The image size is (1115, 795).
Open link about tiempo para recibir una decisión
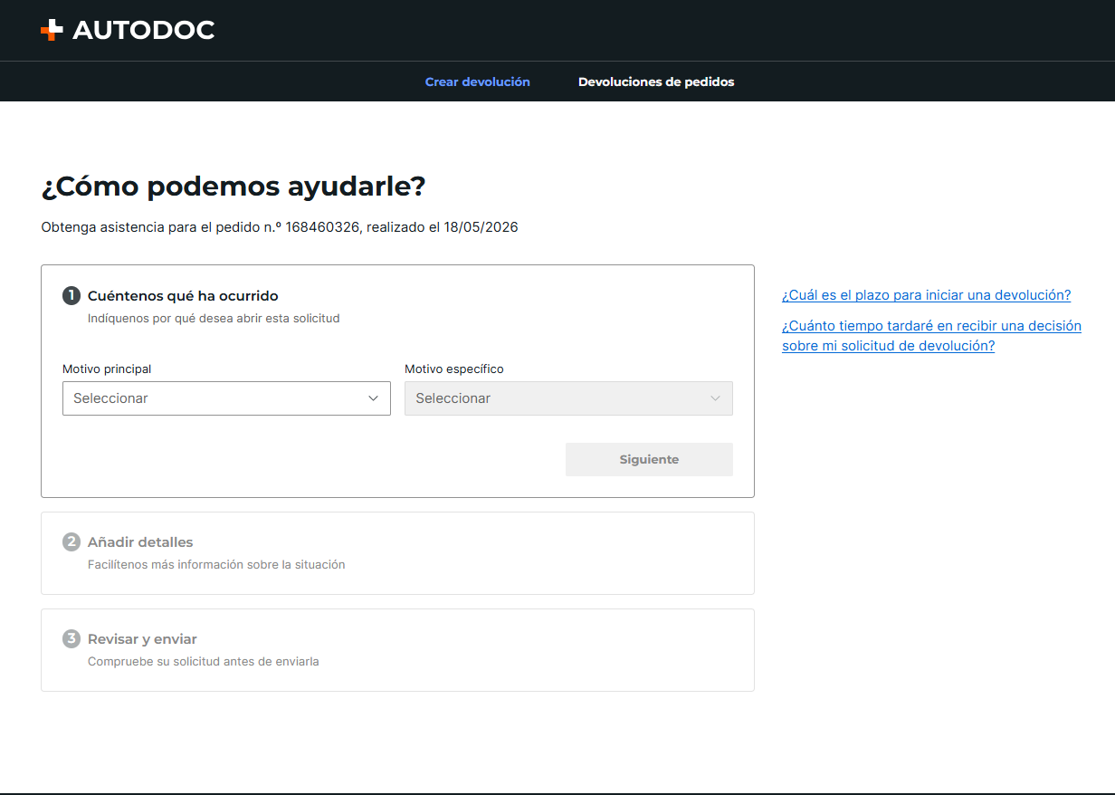click(931, 336)
